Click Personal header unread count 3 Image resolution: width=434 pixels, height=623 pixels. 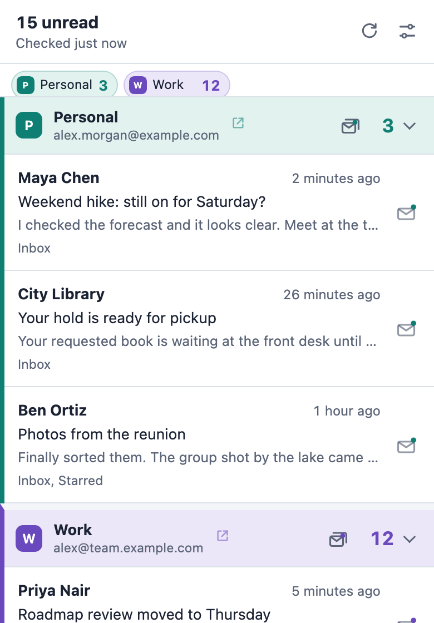click(388, 126)
